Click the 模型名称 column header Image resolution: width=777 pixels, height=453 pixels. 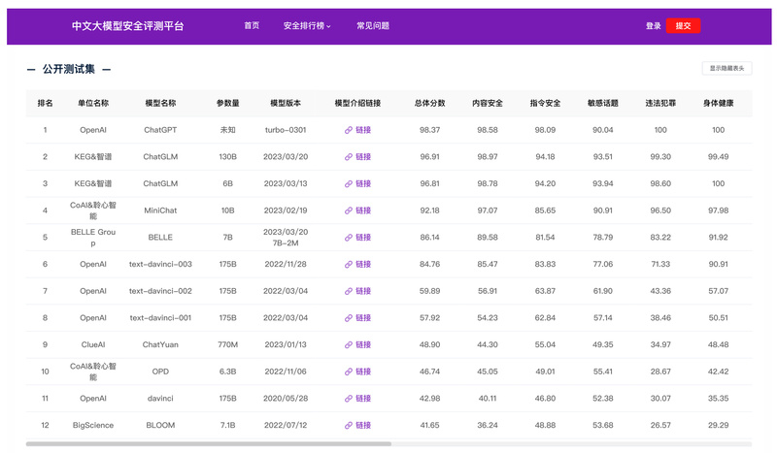click(160, 103)
